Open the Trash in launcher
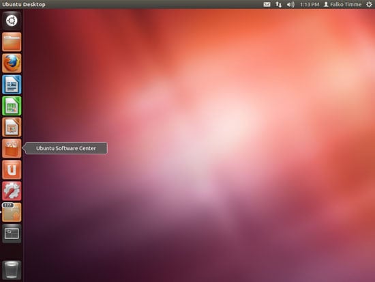Screen dimensions: 375x282 click(12, 270)
